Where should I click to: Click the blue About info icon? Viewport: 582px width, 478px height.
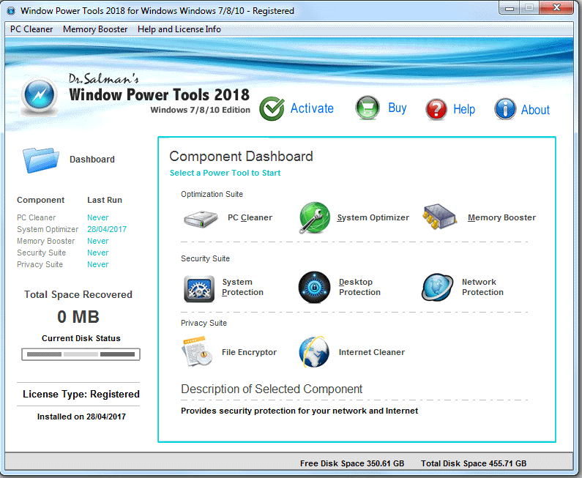[x=505, y=109]
